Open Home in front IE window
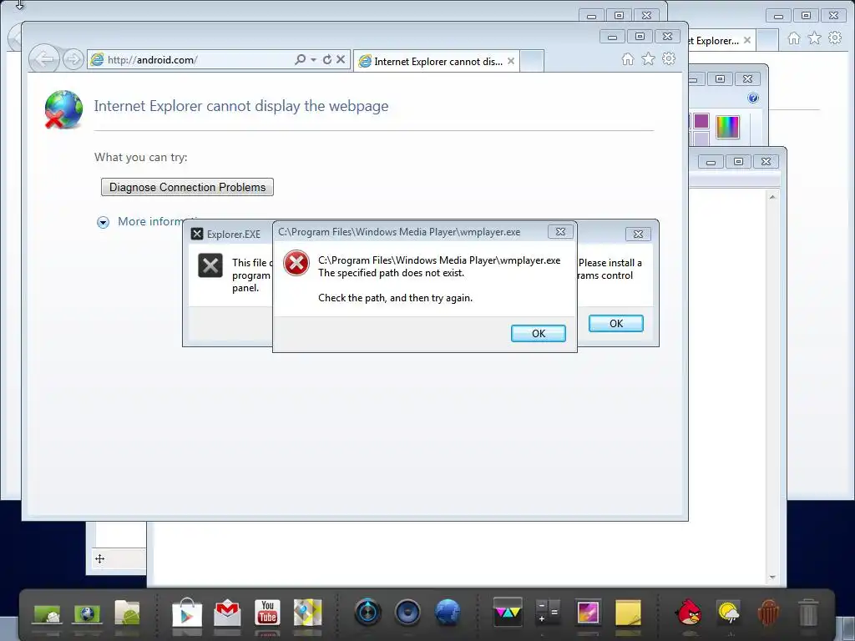The width and height of the screenshot is (855, 641). (x=628, y=59)
